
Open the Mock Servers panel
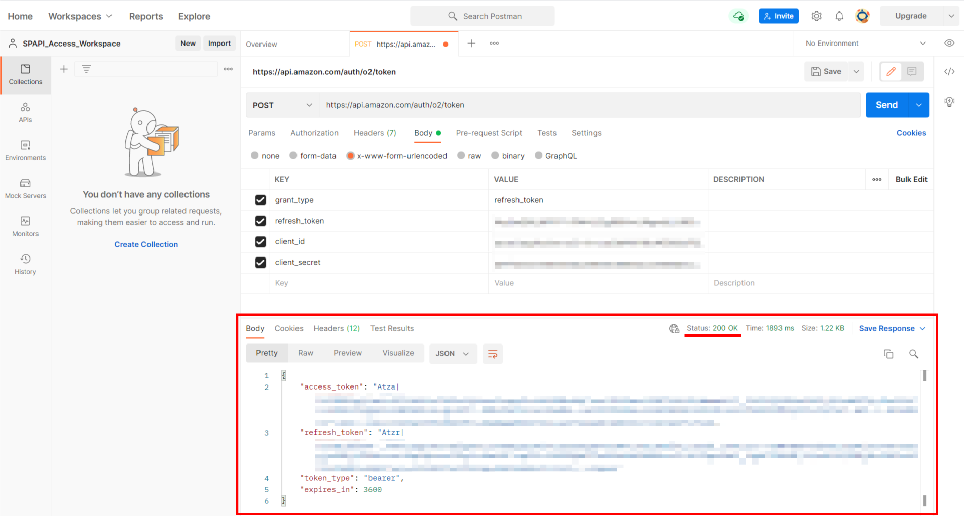click(x=25, y=188)
